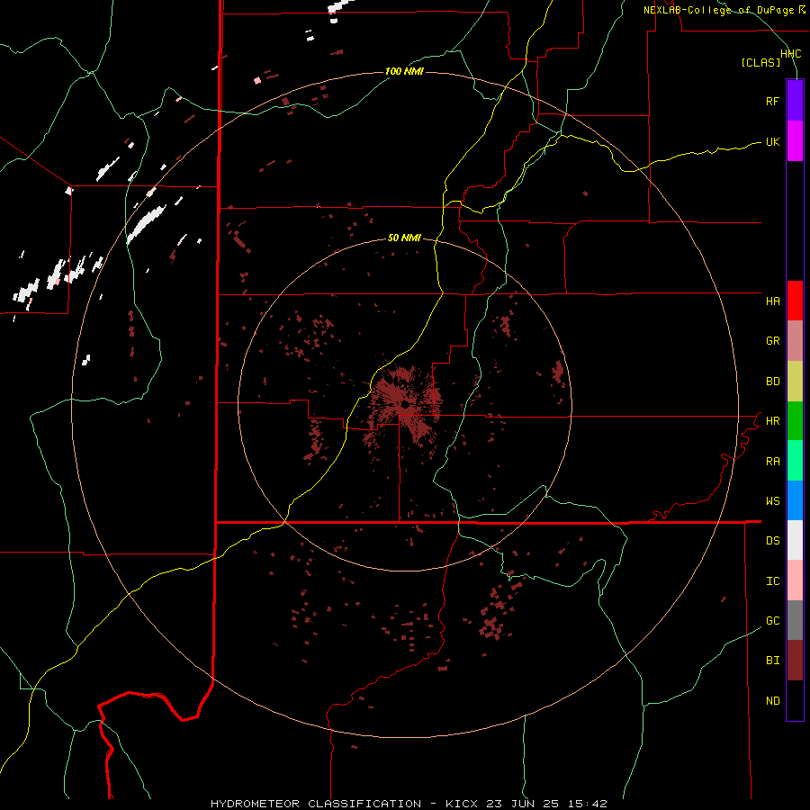Screen dimensions: 810x810
Task: Click the magenta UK color swatch
Action: coord(795,141)
